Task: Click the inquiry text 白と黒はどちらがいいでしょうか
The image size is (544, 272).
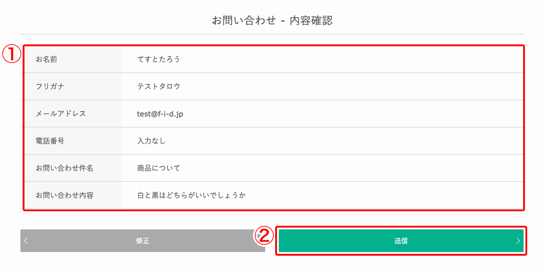Action: (191, 195)
